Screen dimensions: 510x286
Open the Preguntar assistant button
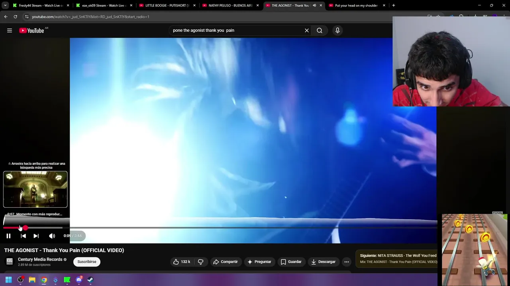pyautogui.click(x=259, y=262)
